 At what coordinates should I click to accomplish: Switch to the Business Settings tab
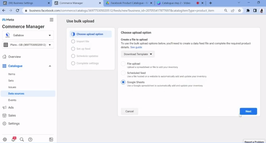click(x=21, y=3)
